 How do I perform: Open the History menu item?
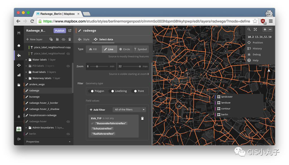(x=257, y=49)
